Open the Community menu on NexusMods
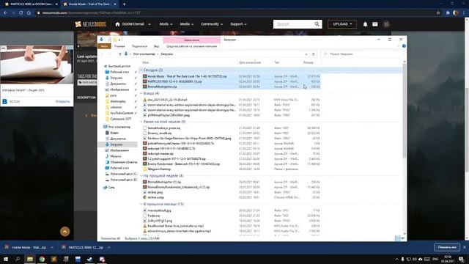This screenshot has width=469, height=264. [212, 24]
